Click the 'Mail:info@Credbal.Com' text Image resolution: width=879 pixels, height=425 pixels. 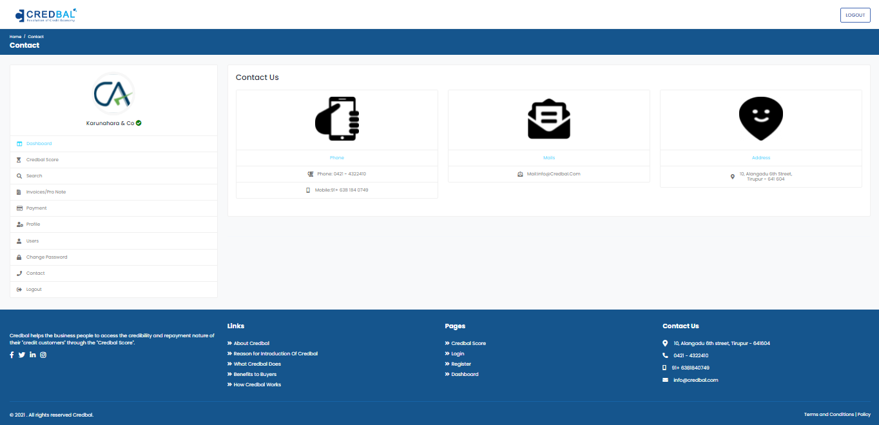(554, 174)
